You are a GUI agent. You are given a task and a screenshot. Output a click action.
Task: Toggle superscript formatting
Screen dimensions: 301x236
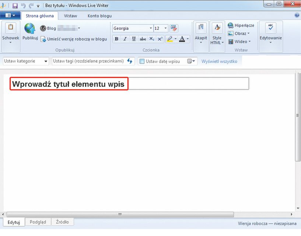pyautogui.click(x=160, y=39)
